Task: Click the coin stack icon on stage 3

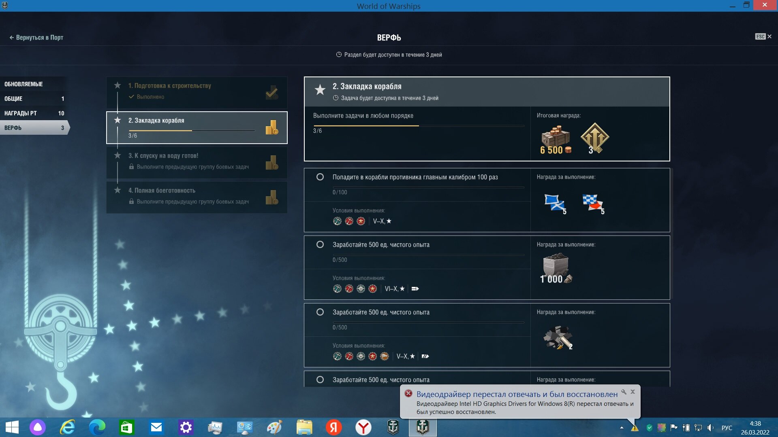Action: (x=271, y=163)
